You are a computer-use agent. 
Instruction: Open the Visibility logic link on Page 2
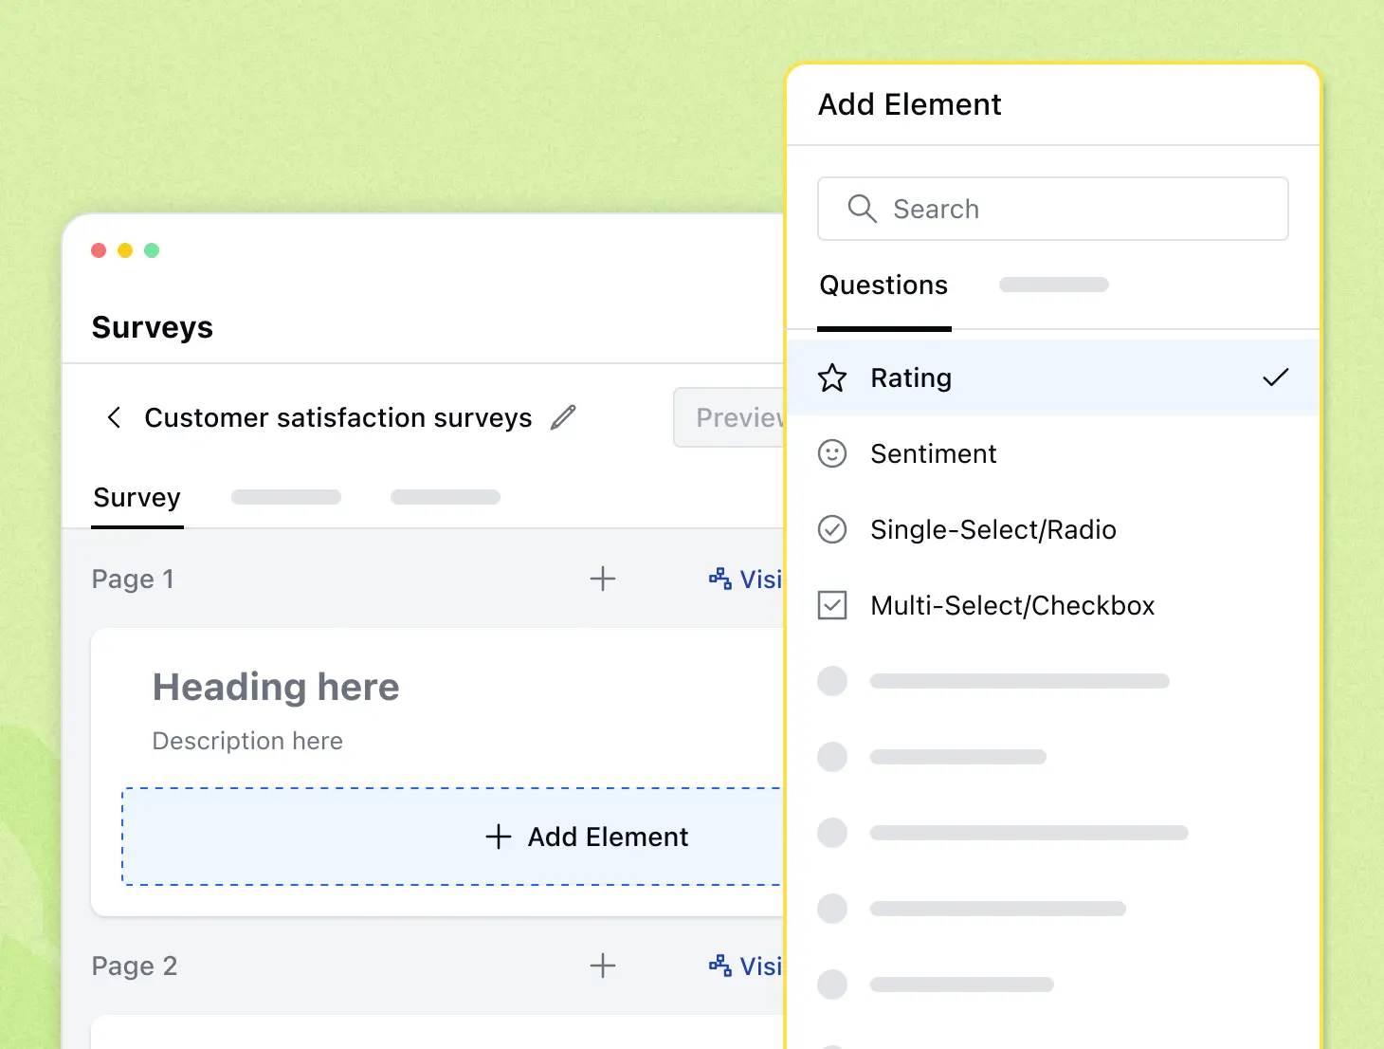point(746,966)
